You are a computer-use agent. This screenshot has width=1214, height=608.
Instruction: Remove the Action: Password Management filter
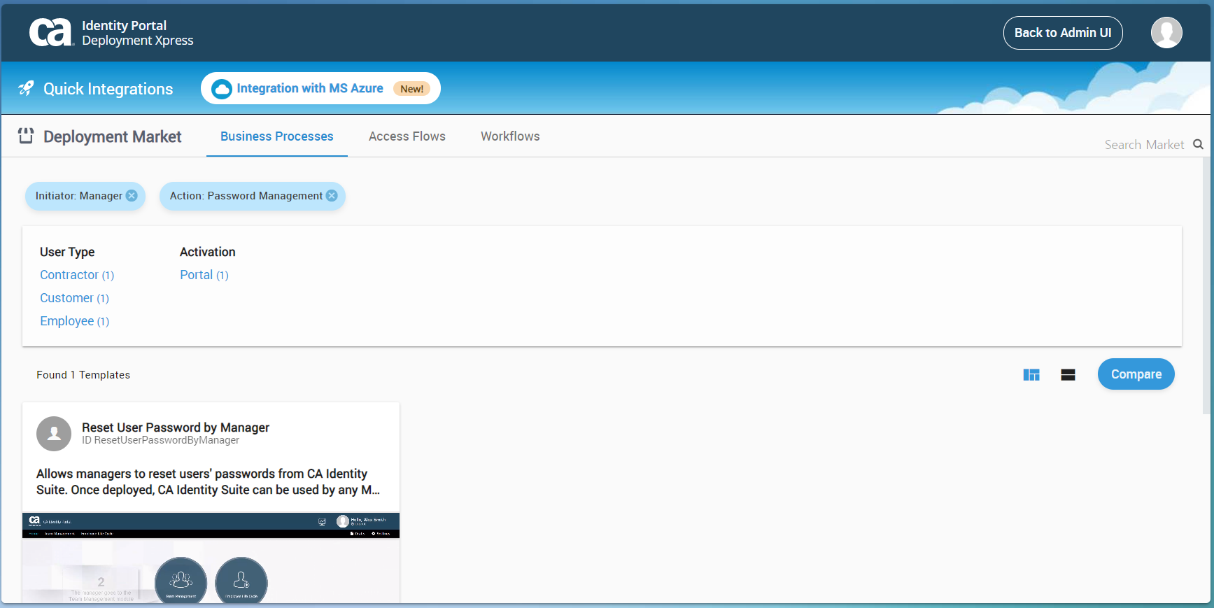332,196
